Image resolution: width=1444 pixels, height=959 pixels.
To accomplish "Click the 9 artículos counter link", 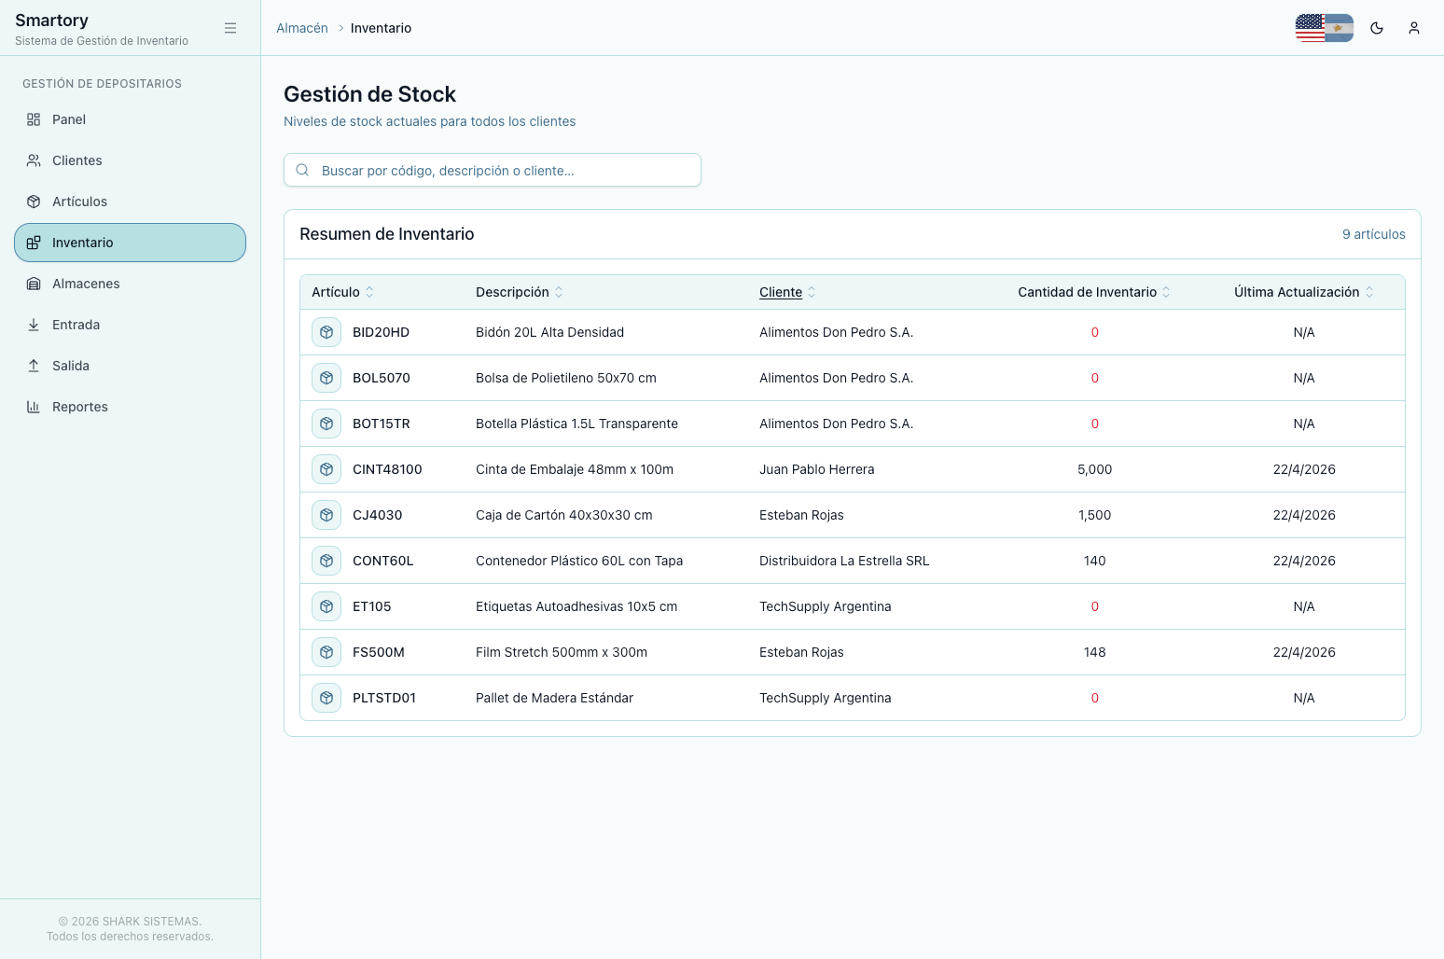I will click(x=1373, y=234).
